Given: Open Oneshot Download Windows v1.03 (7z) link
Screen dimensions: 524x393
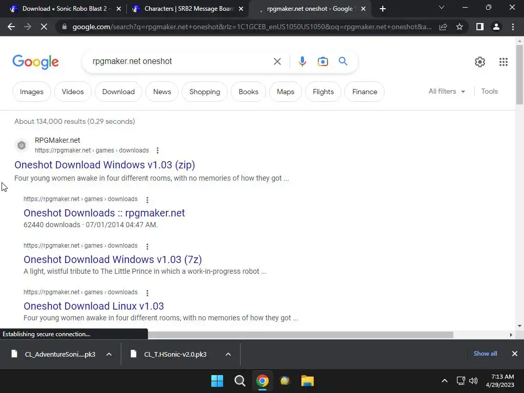Looking at the screenshot, I should click(113, 259).
